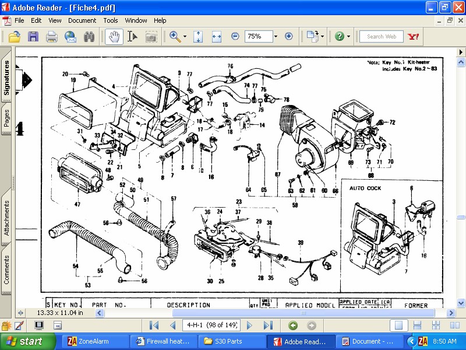Zoom out with the minus button
This screenshot has width=466, height=350.
[x=235, y=36]
